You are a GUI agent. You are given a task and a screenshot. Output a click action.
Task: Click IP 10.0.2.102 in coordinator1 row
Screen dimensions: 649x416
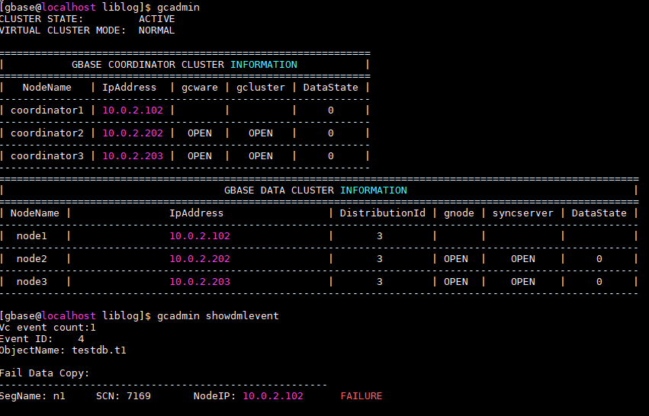(133, 110)
